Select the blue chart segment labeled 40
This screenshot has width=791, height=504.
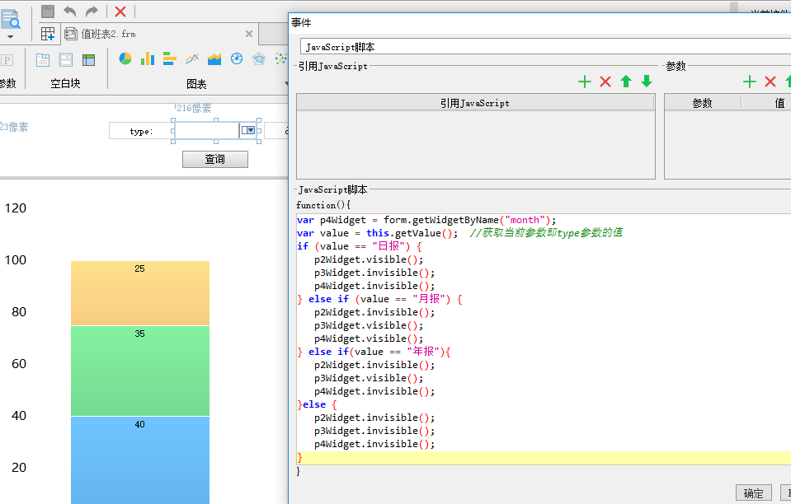pos(139,460)
